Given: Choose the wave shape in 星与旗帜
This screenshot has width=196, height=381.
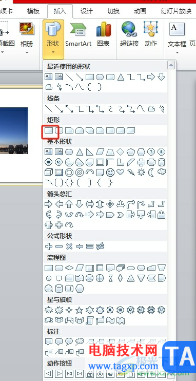Looking at the screenshot, I should pyautogui.click(x=110, y=320).
